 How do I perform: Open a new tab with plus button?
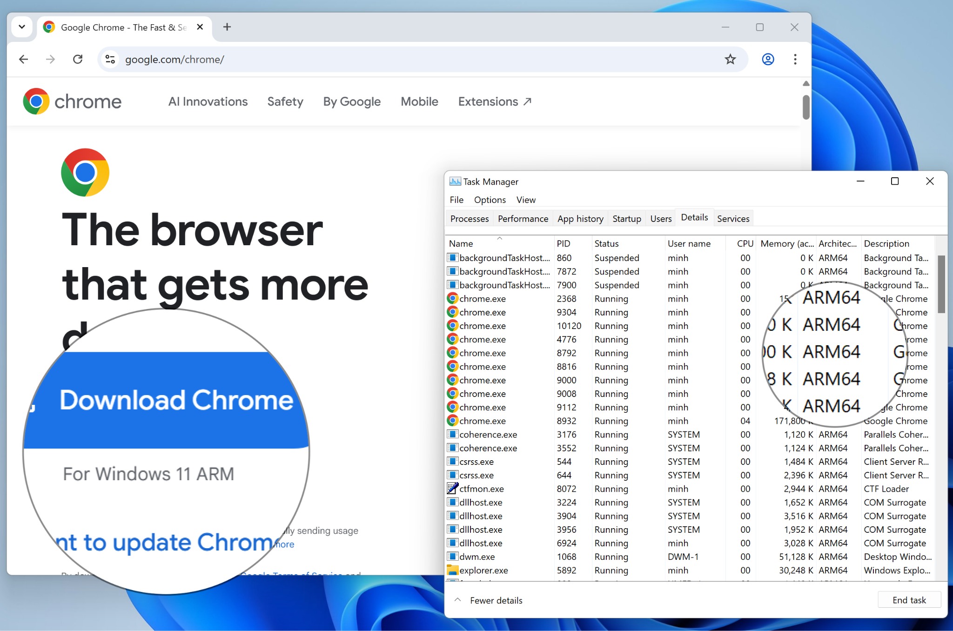coord(227,27)
